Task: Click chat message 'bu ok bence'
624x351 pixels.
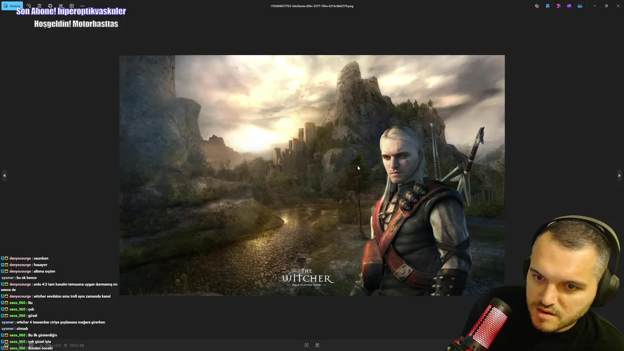Action: pos(19,278)
